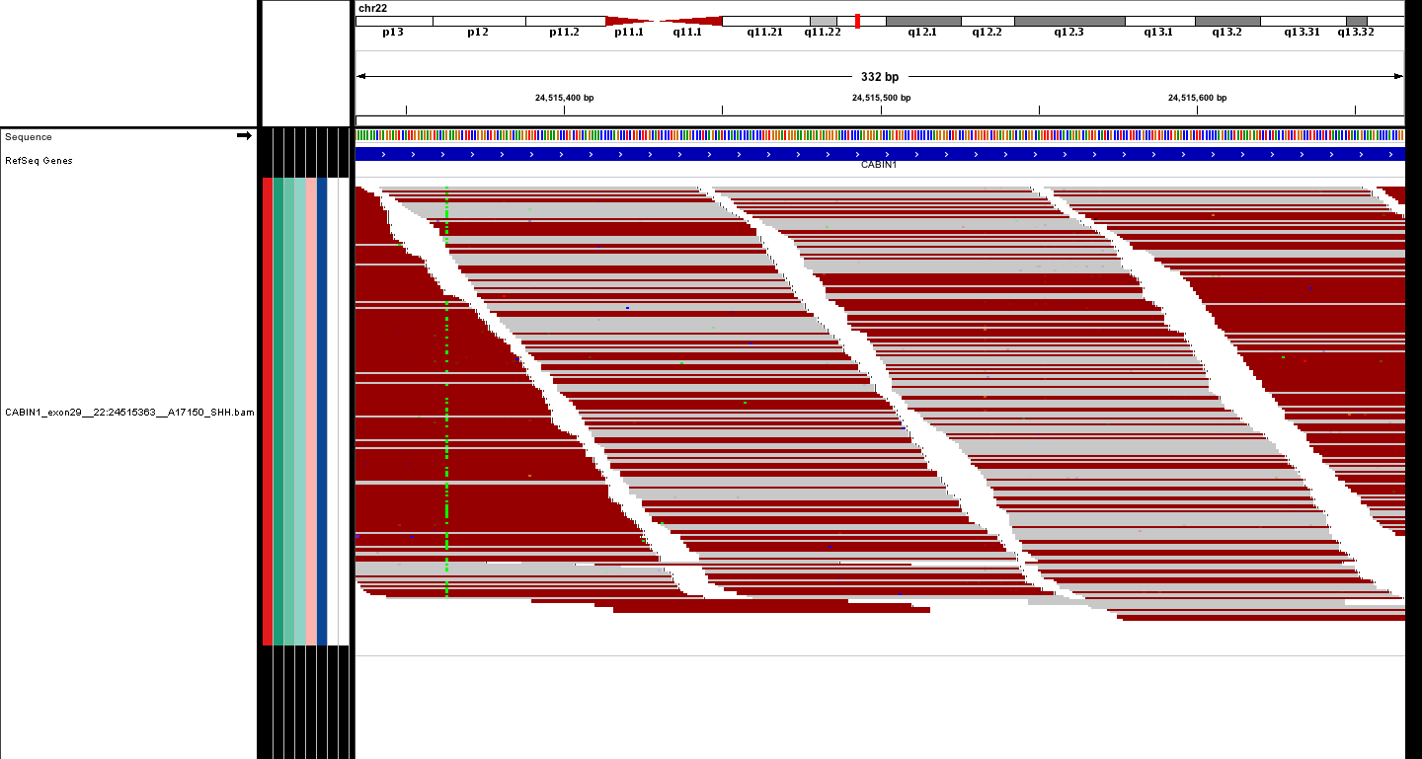Click the chr22 chromosome label
Image resolution: width=1422 pixels, height=759 pixels.
(373, 8)
